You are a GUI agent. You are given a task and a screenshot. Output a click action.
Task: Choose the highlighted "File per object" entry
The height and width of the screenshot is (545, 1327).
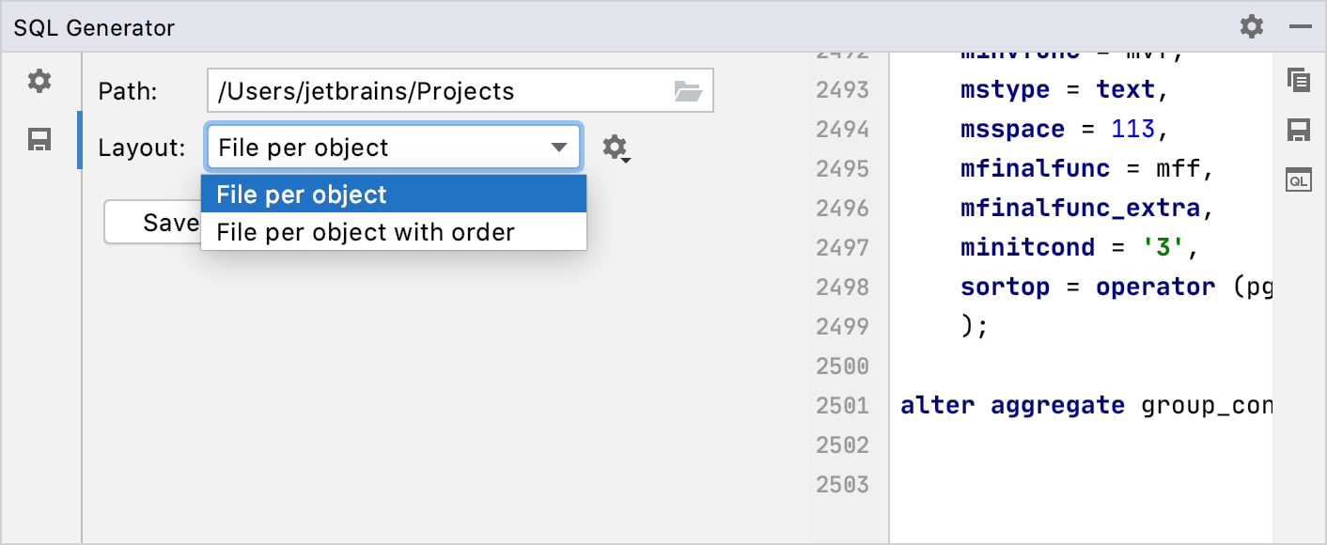[x=301, y=195]
